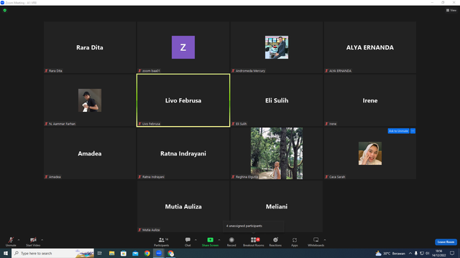Open the Reactions menu
Screen dimensions: 460x258
coord(275,242)
